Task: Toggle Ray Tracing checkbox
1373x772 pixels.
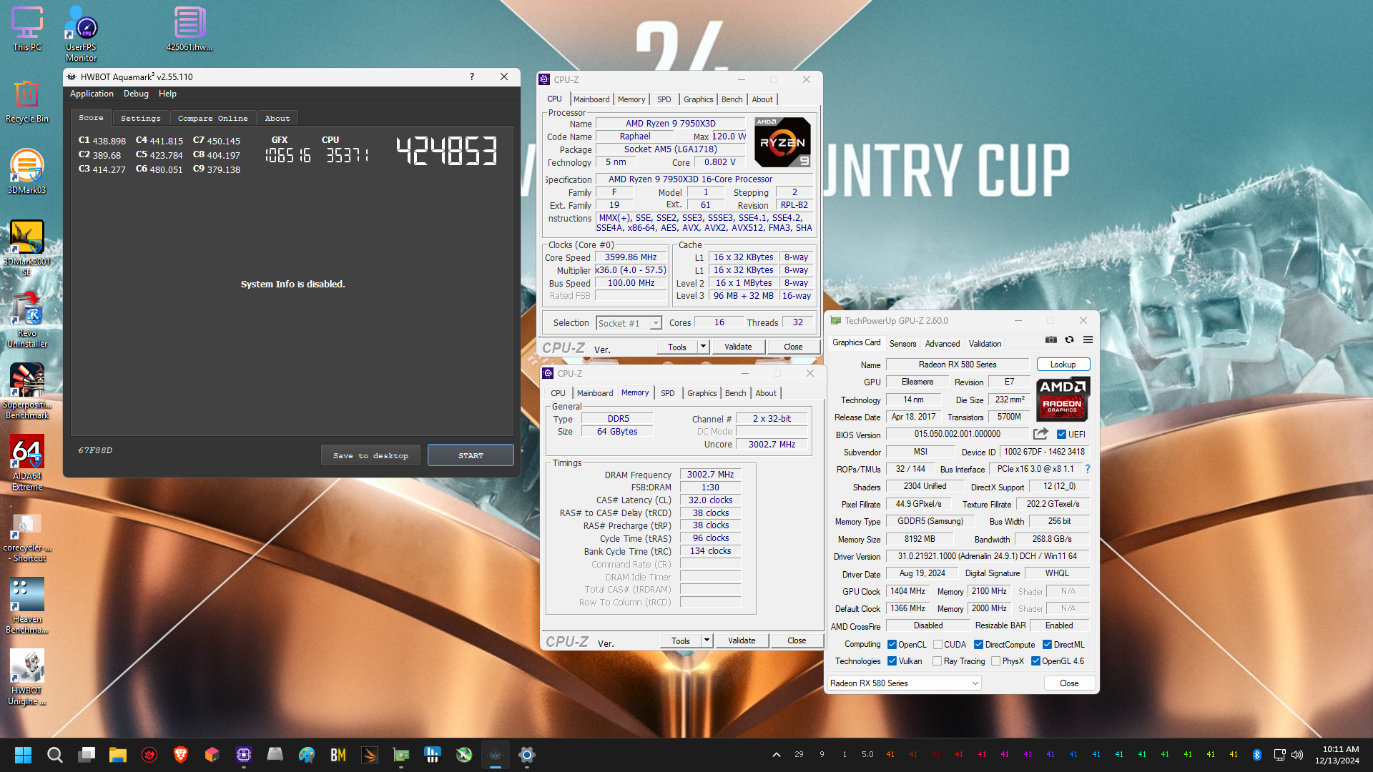Action: point(938,661)
